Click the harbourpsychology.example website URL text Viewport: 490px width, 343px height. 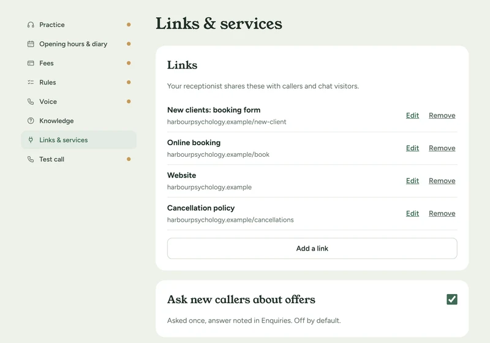(209, 187)
